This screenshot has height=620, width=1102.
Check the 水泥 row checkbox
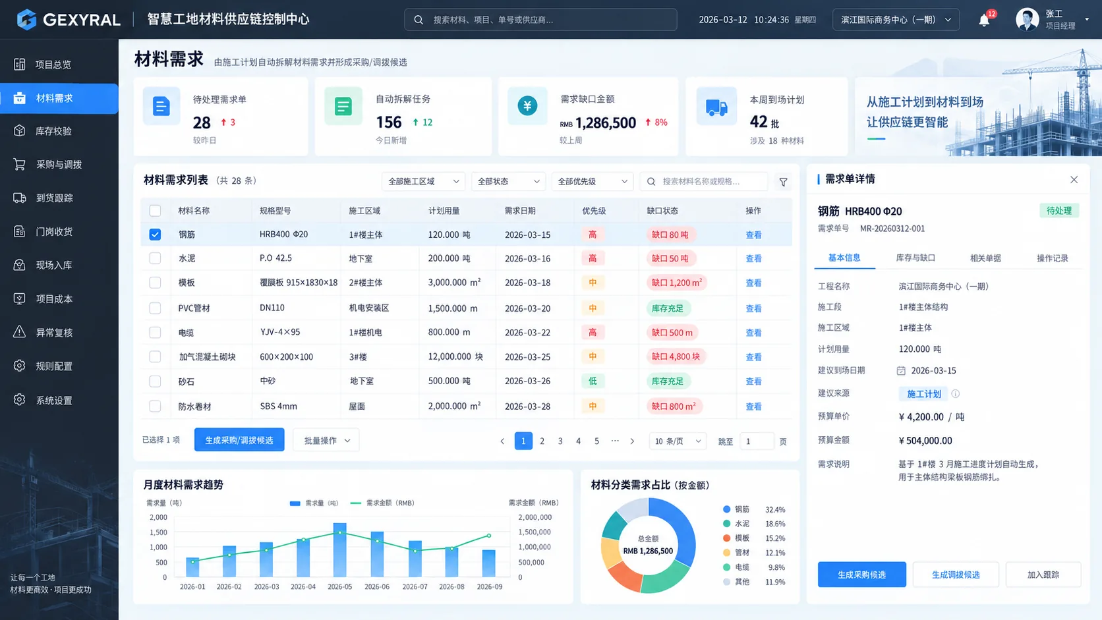155,258
